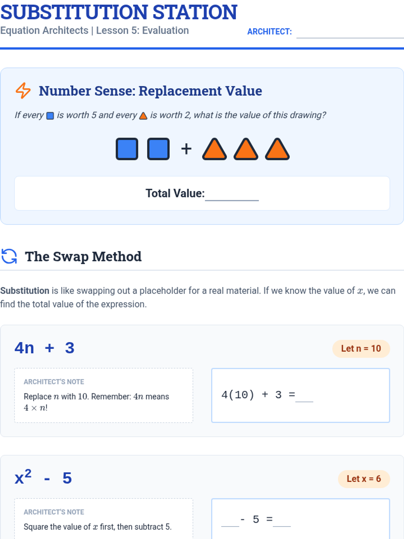
Task: Select the first large blue square
Action: 127,149
